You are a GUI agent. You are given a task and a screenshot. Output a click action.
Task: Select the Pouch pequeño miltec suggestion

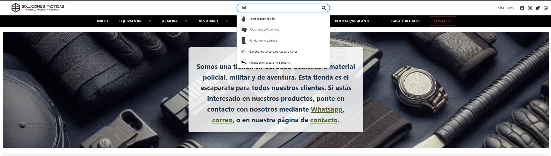point(283,30)
